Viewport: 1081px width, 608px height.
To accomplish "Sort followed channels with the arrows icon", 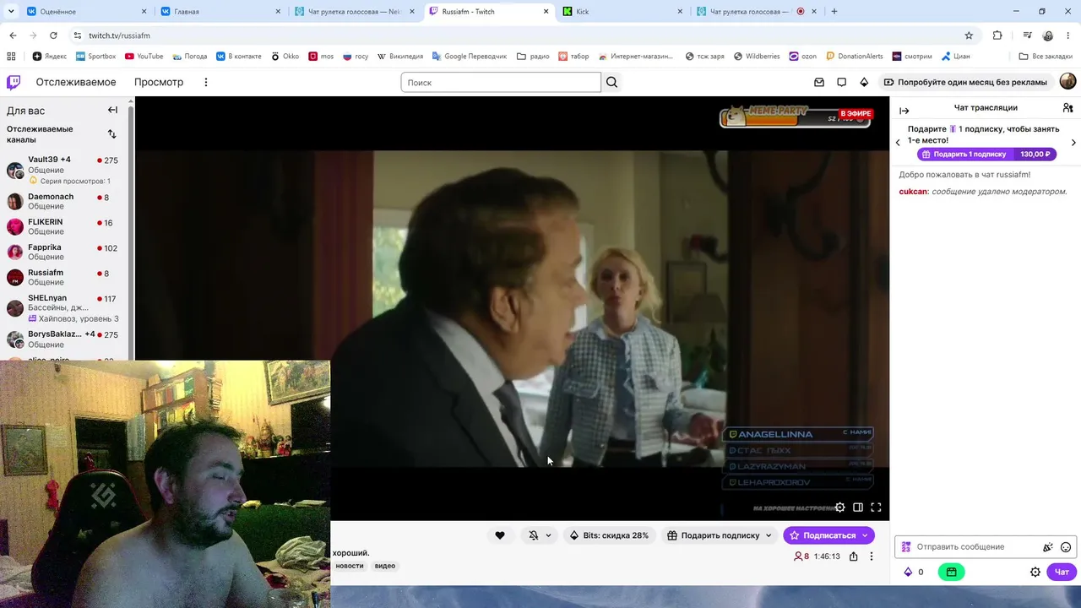I will (111, 133).
